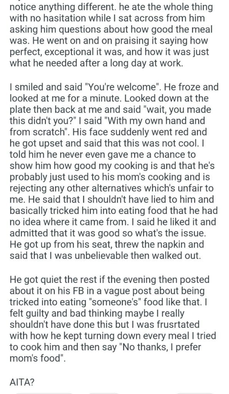Click the line starting "rejecting any other alternatives"
The width and height of the screenshot is (229, 394).
pos(111,188)
